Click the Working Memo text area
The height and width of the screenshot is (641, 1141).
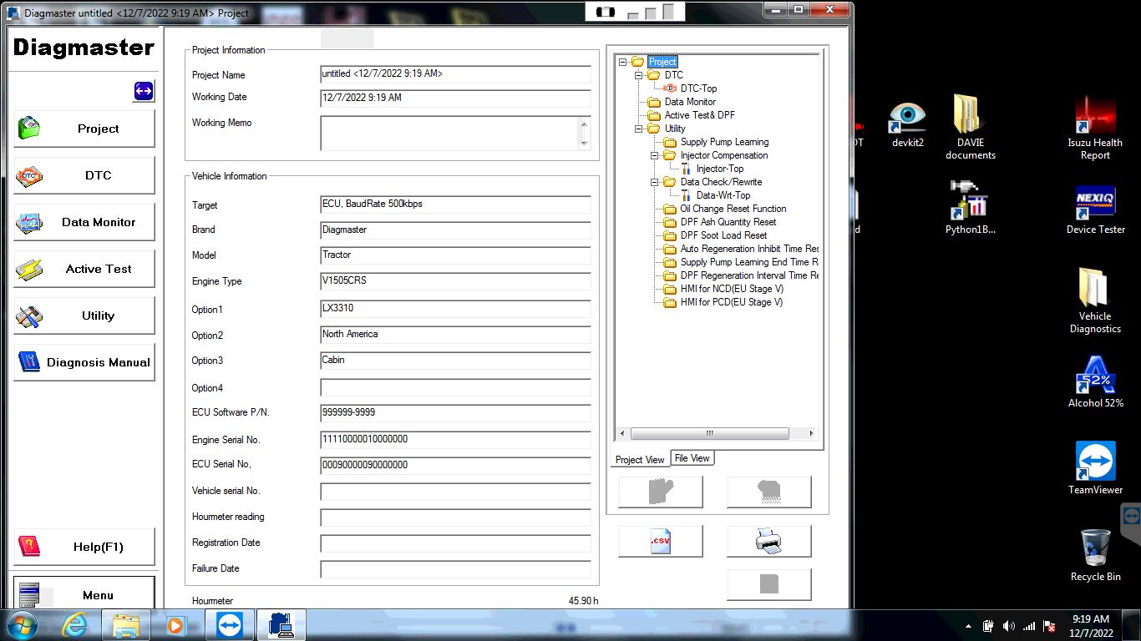[449, 133]
